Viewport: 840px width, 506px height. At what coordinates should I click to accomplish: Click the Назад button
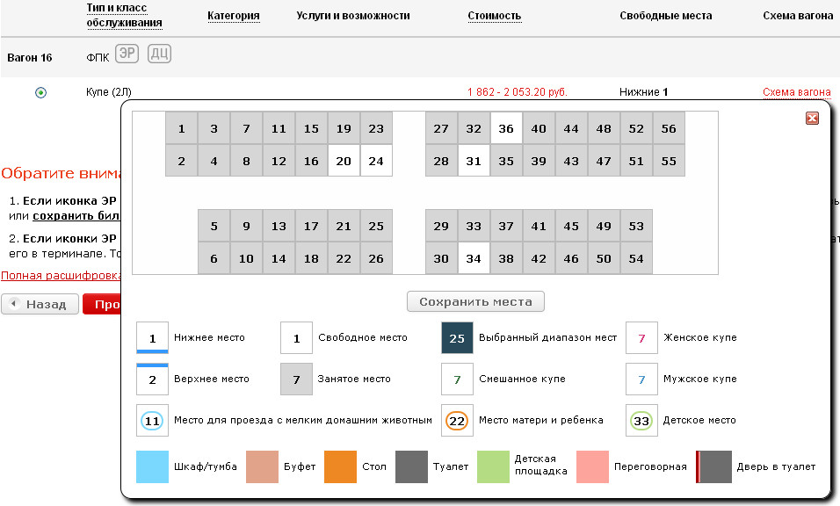coord(39,304)
